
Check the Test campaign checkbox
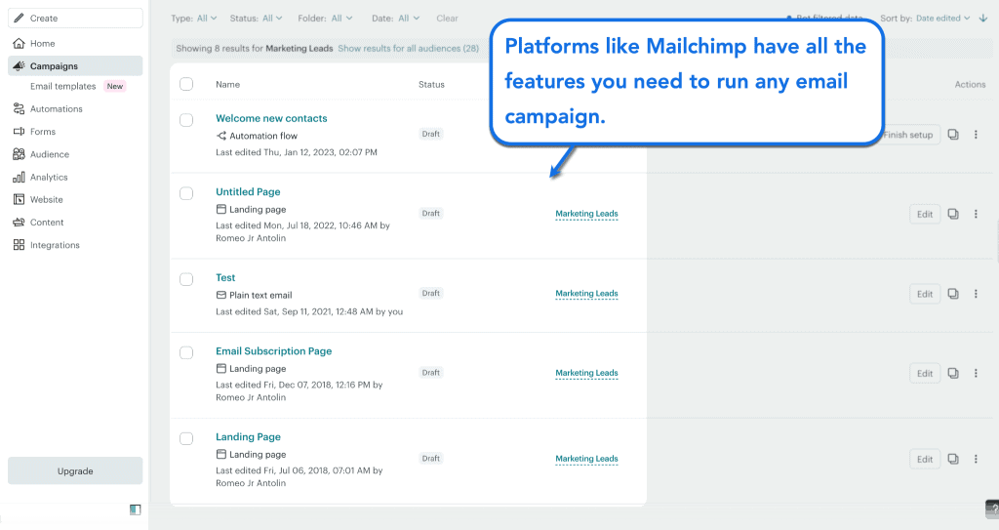[186, 279]
